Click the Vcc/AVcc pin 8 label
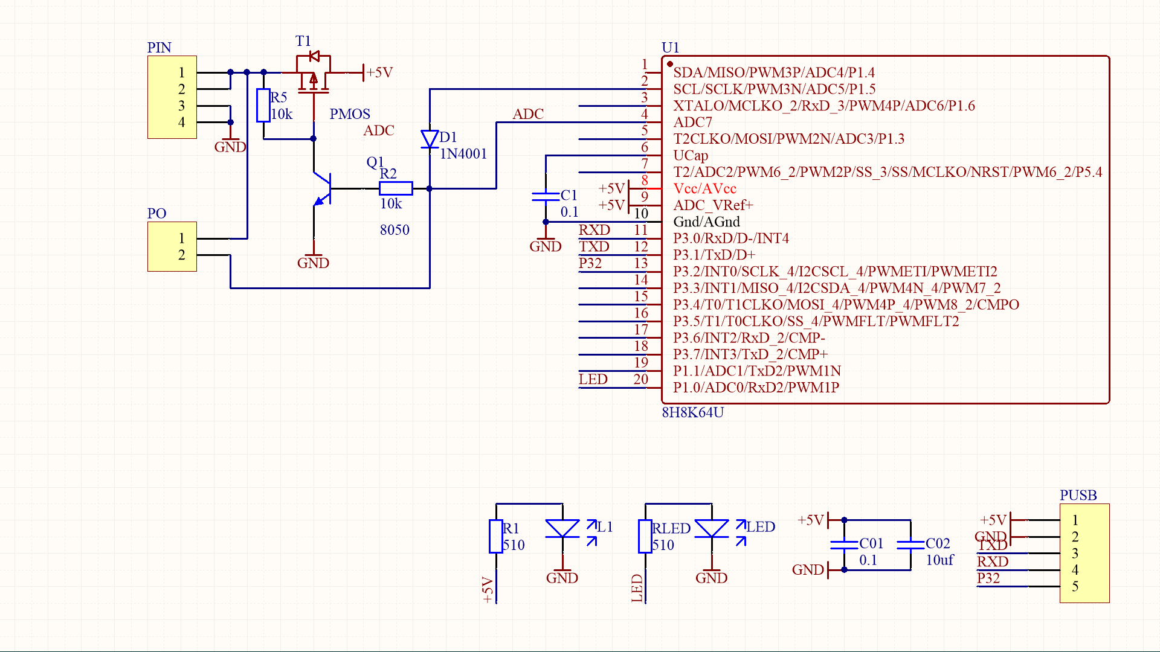The height and width of the screenshot is (652, 1160). [x=704, y=189]
